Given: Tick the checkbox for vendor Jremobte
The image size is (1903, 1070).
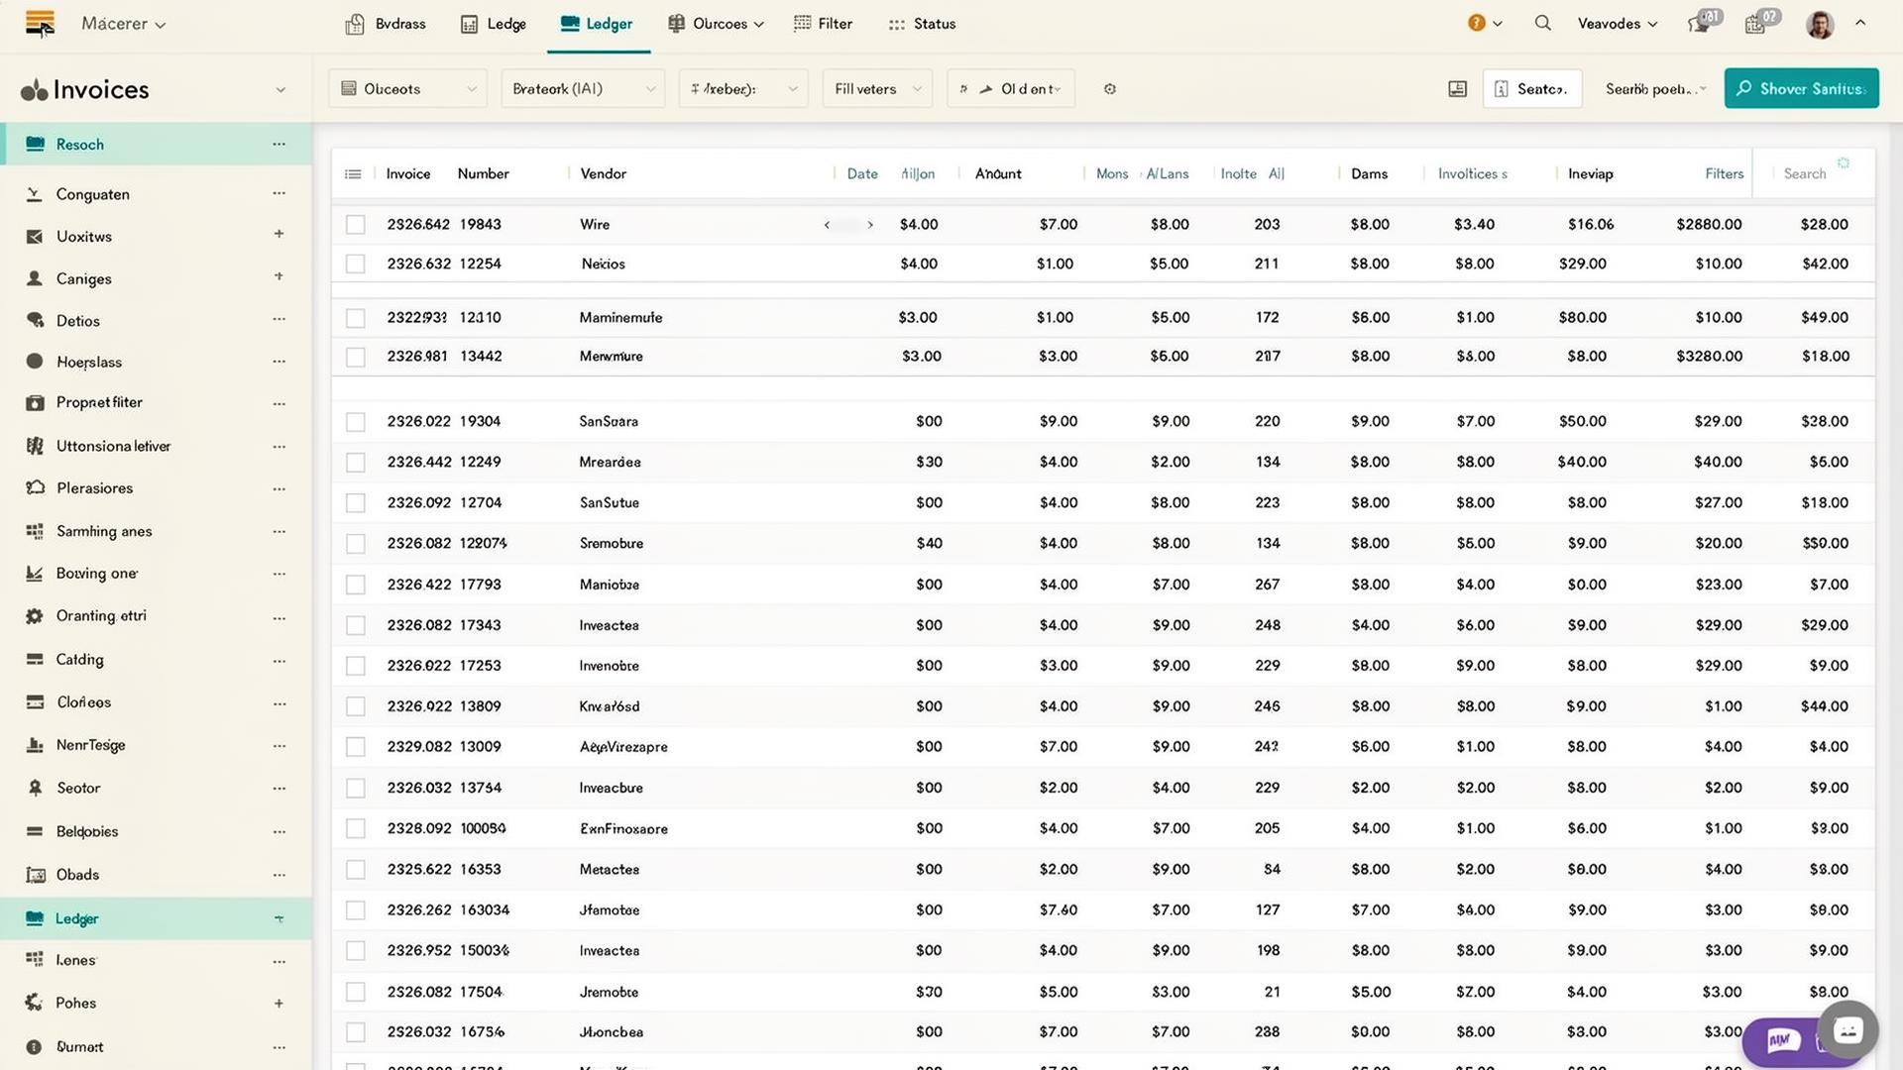Looking at the screenshot, I should click(355, 992).
